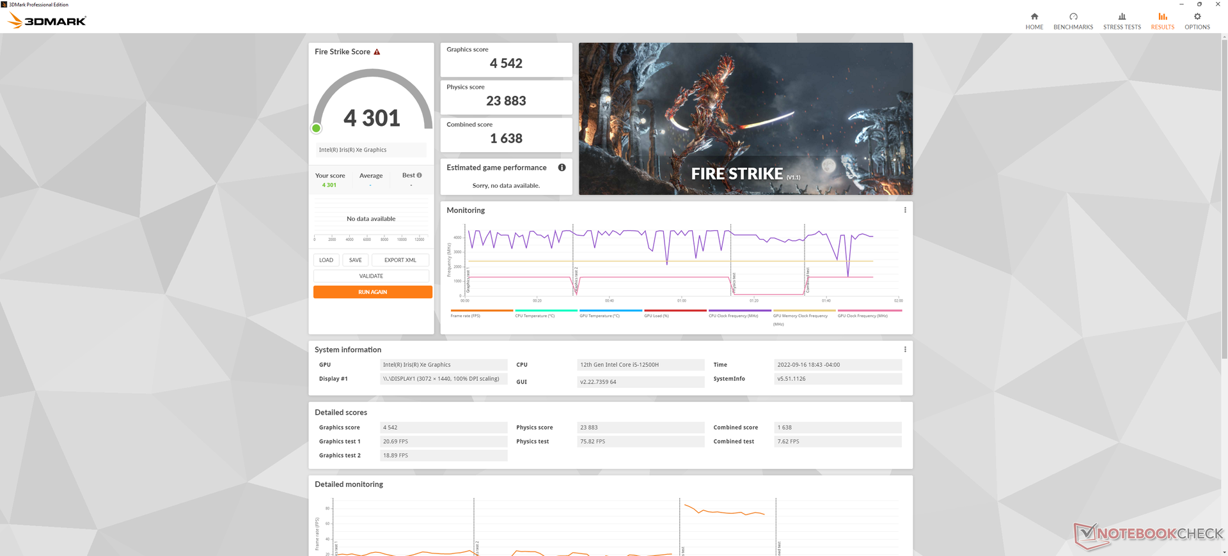Image resolution: width=1228 pixels, height=556 pixels.
Task: Click the GUI version v2.22.7359 64
Action: pos(640,382)
